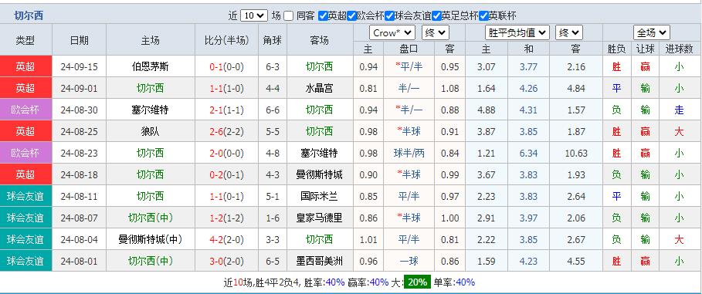This screenshot has width=702, height=294.
Task: Click the 类型 column header
Action: (x=25, y=40)
